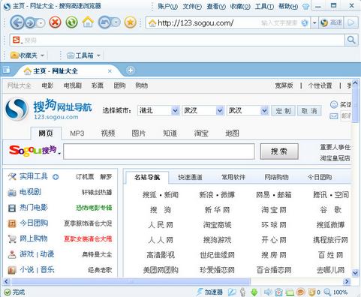Image resolution: width=361 pixels, height=297 pixels.
Task: Click the horizontal scrollbar thumb
Action: (130, 281)
